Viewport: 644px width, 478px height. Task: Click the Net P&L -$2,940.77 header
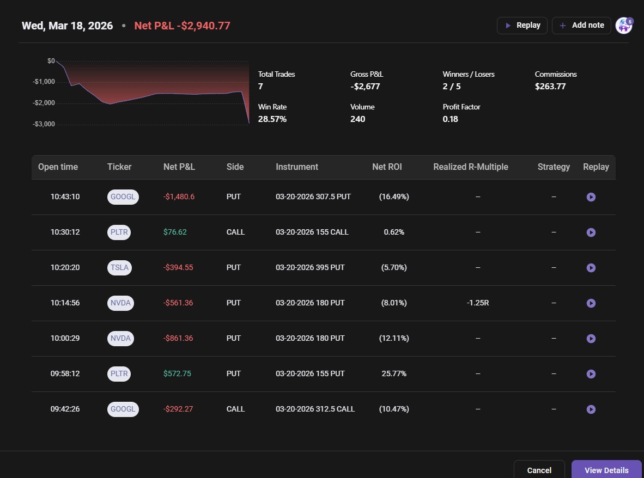[183, 26]
